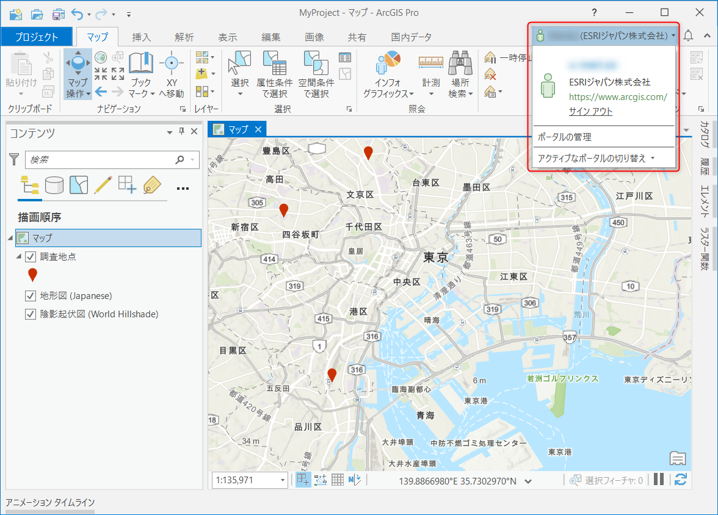The width and height of the screenshot is (718, 515).
Task: Select the マップ操作 explore tool
Action: tap(78, 74)
